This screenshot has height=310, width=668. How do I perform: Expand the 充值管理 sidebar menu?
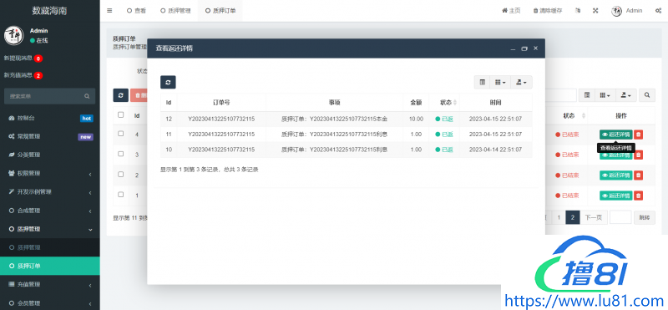point(50,284)
